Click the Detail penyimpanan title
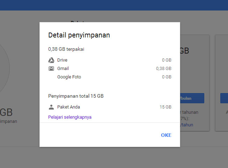This screenshot has width=228, height=168. 79,35
